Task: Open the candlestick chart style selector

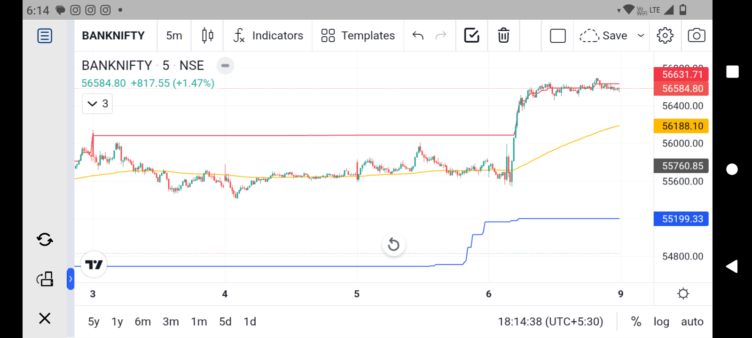Action: pyautogui.click(x=208, y=36)
